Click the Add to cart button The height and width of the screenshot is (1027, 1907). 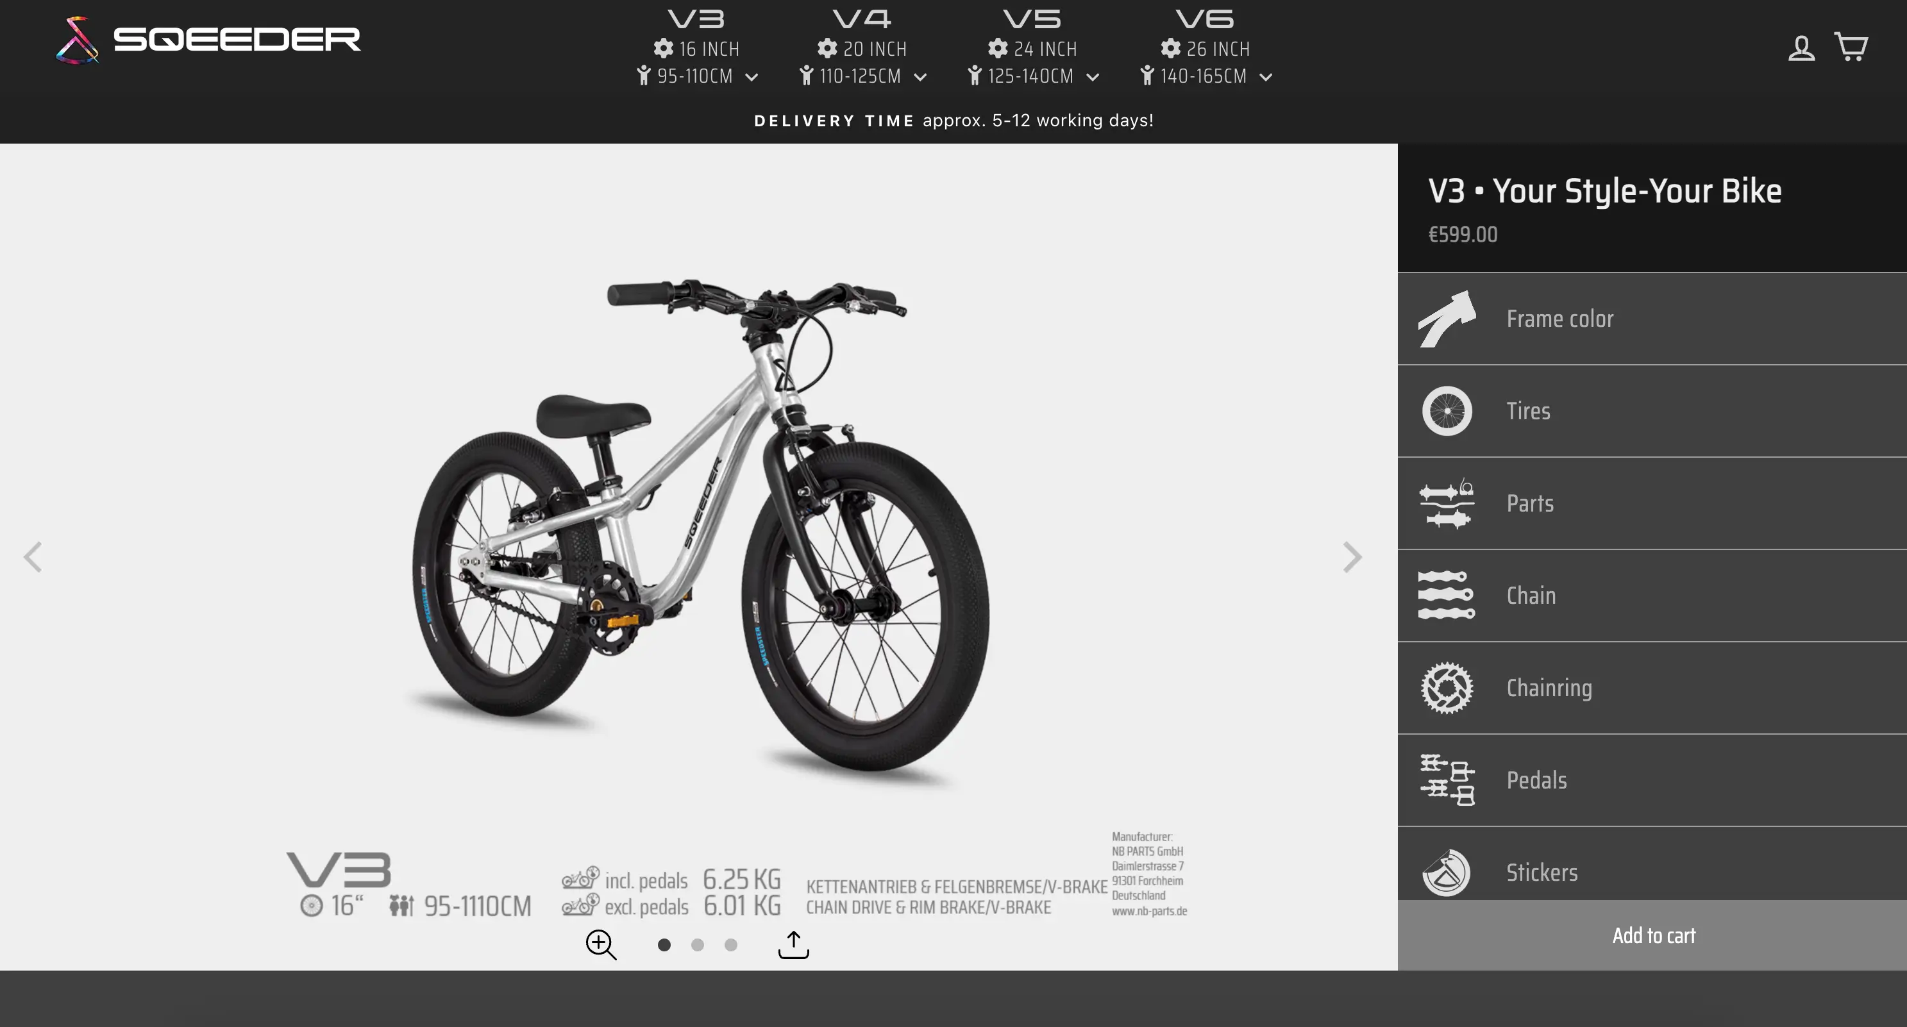[1652, 935]
